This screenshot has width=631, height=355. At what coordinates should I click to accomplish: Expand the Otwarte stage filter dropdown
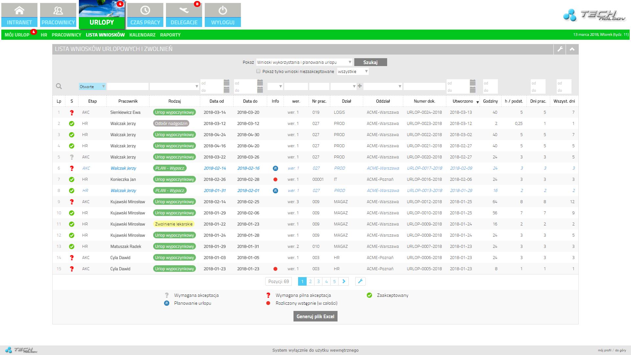[92, 86]
